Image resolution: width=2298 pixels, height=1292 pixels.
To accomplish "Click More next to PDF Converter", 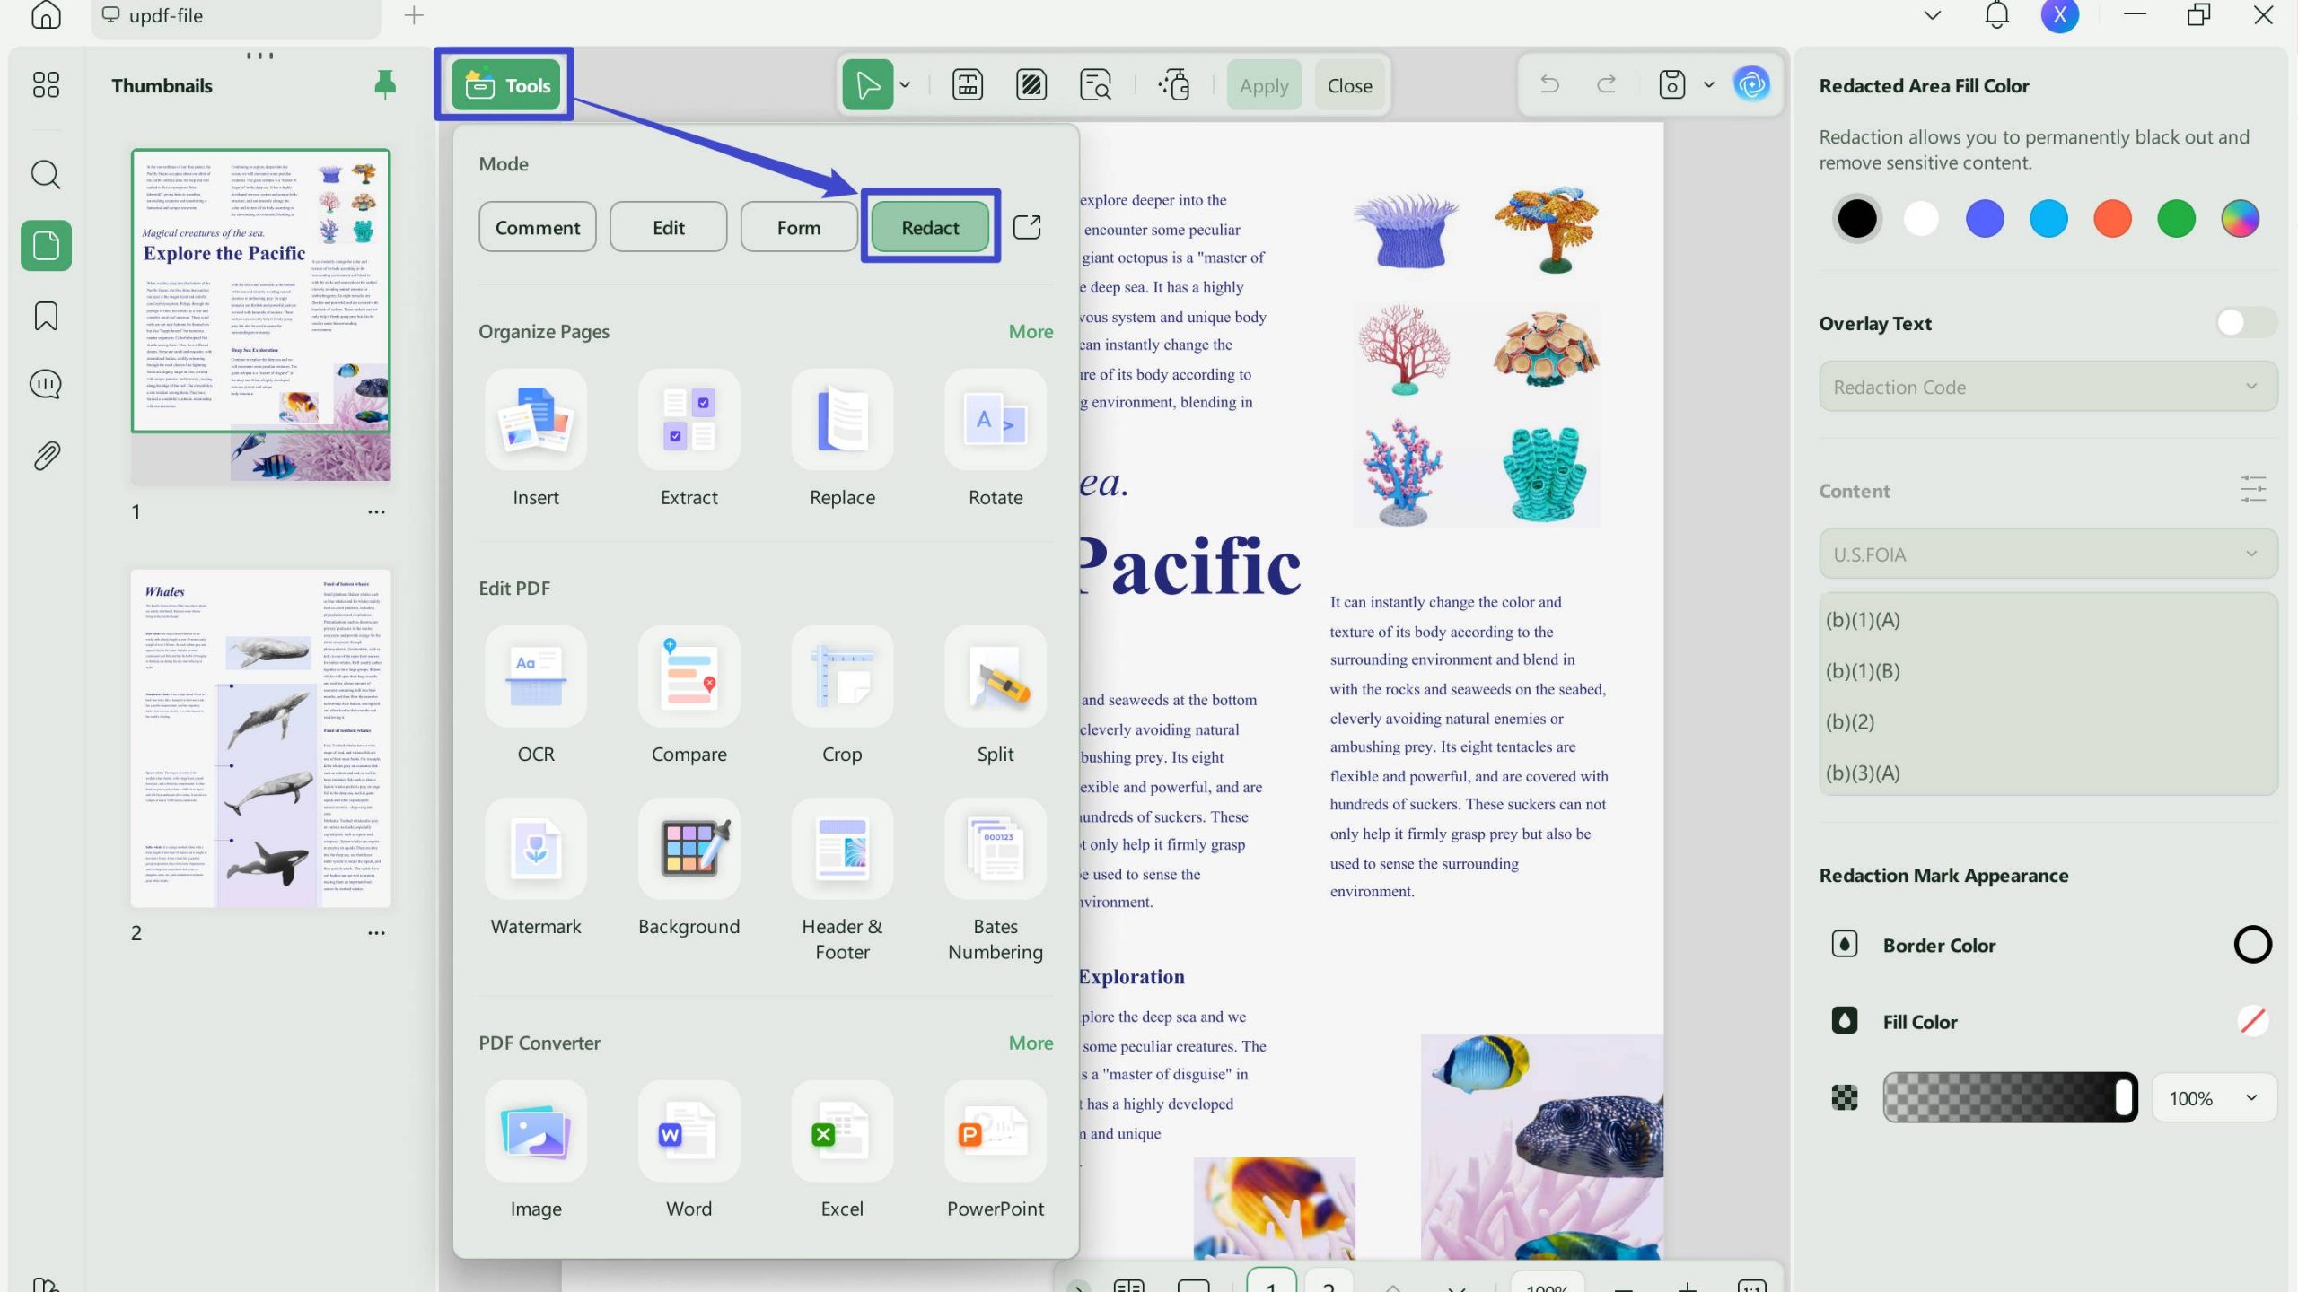I will click(1031, 1043).
